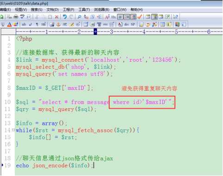This screenshot has height=176, width=223.
Task: Open the 工具(T) menu
Action: (x=84, y=10)
